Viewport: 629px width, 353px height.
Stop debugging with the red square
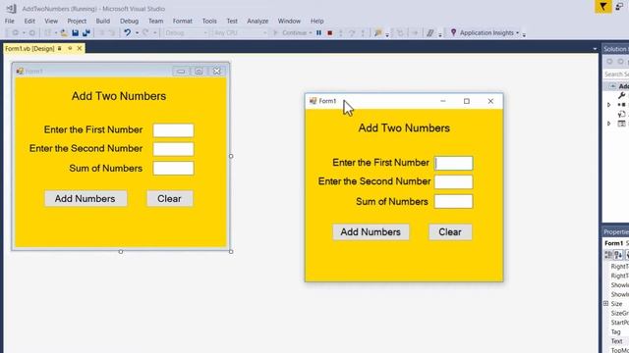pos(330,32)
